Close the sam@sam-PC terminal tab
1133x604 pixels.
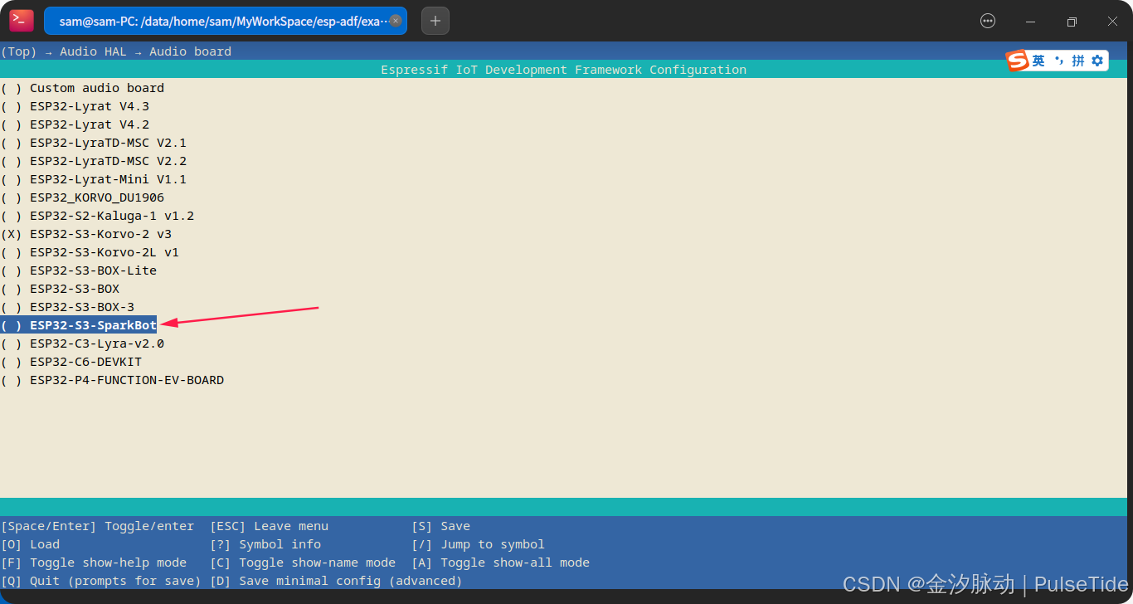[396, 21]
